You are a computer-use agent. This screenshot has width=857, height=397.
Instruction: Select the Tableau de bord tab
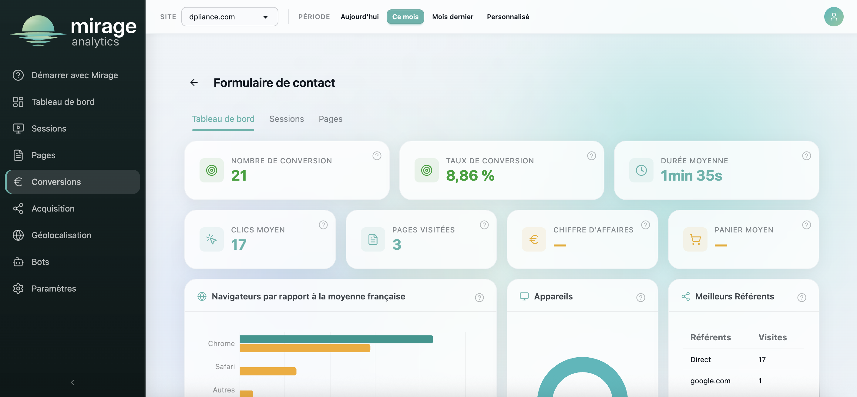(x=223, y=119)
